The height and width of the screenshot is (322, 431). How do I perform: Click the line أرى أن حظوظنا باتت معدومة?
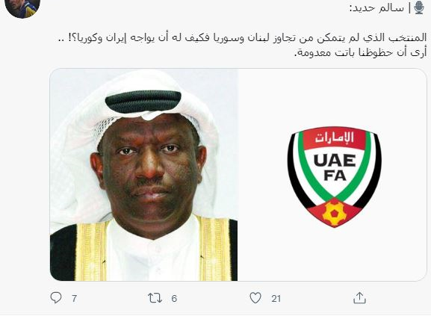point(360,52)
